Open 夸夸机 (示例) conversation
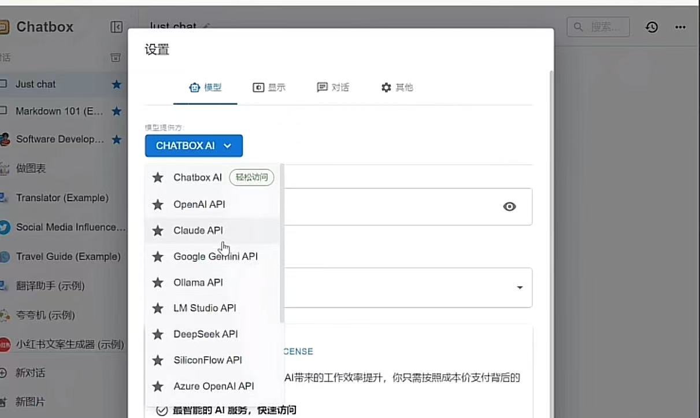700x418 pixels. pos(62,316)
